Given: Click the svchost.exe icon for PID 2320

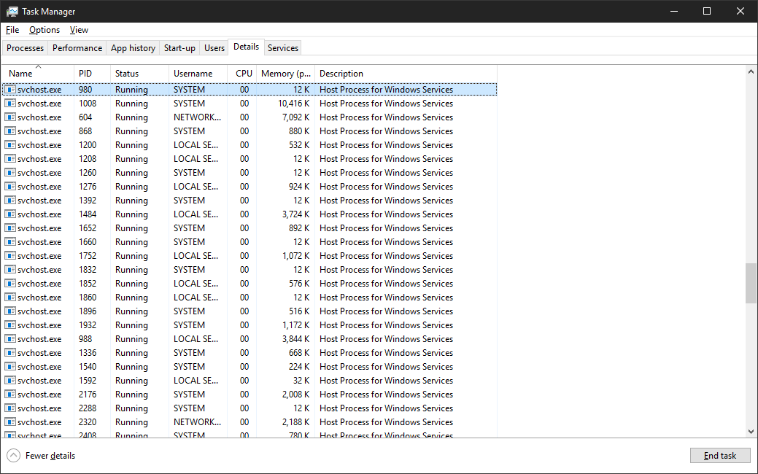Looking at the screenshot, I should [10, 421].
